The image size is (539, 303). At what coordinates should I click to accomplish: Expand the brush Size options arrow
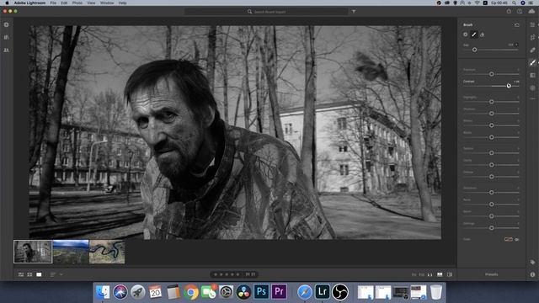[516, 45]
